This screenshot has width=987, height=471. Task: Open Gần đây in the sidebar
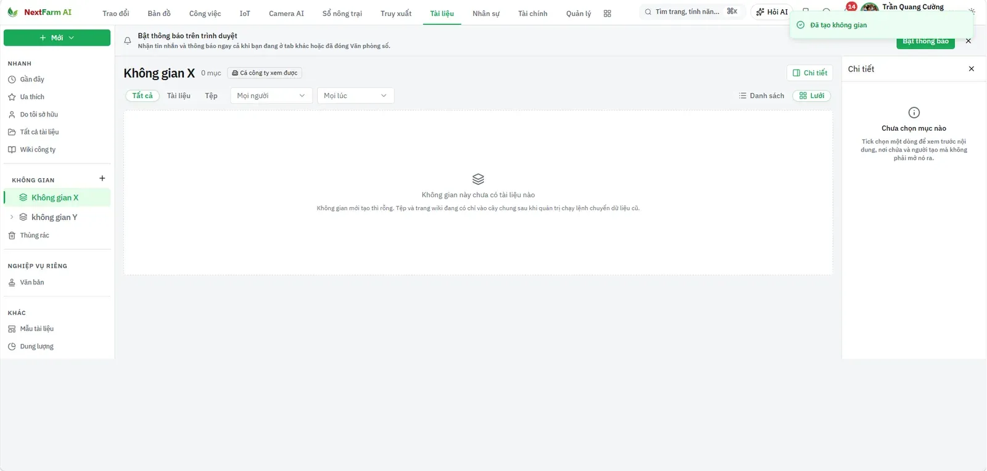pos(57,80)
